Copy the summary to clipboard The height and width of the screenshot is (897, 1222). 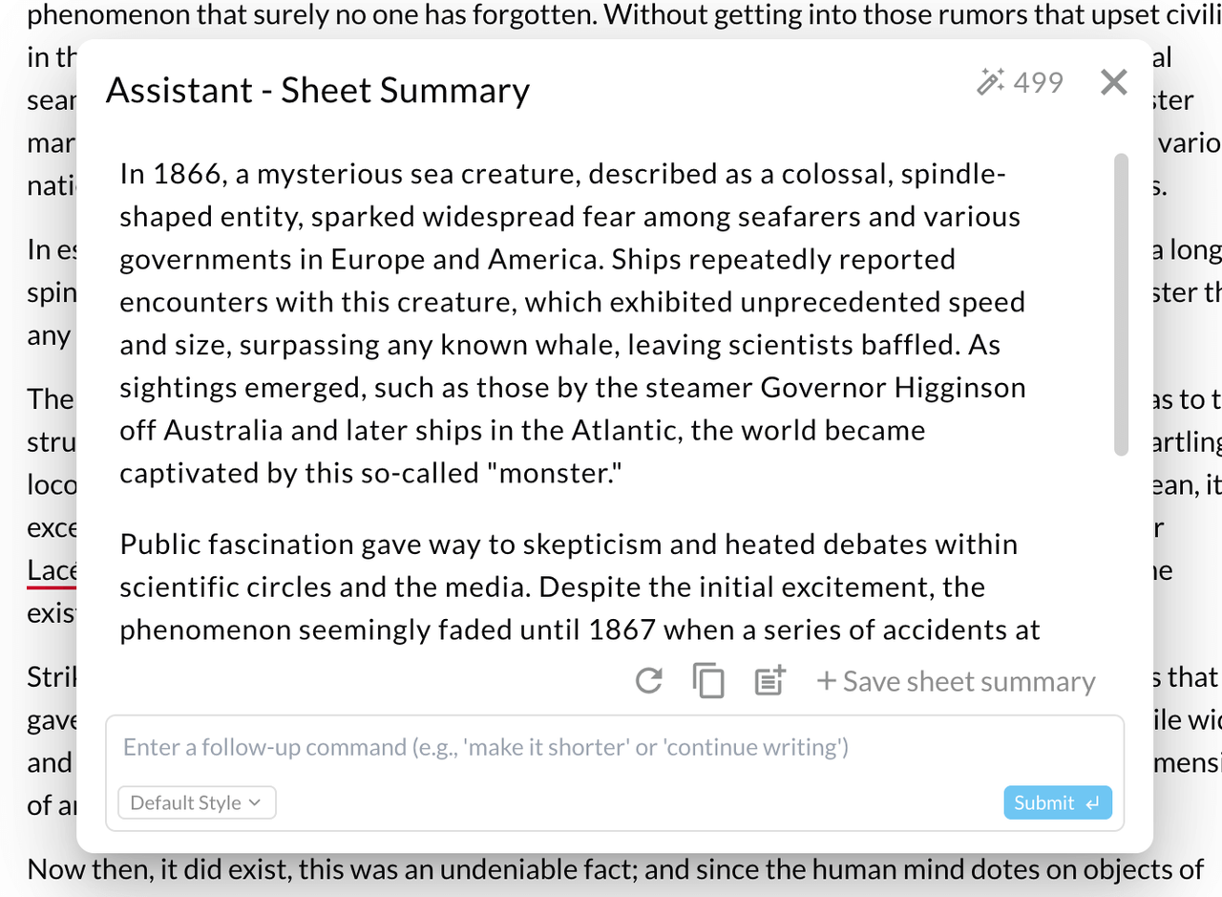tap(708, 681)
